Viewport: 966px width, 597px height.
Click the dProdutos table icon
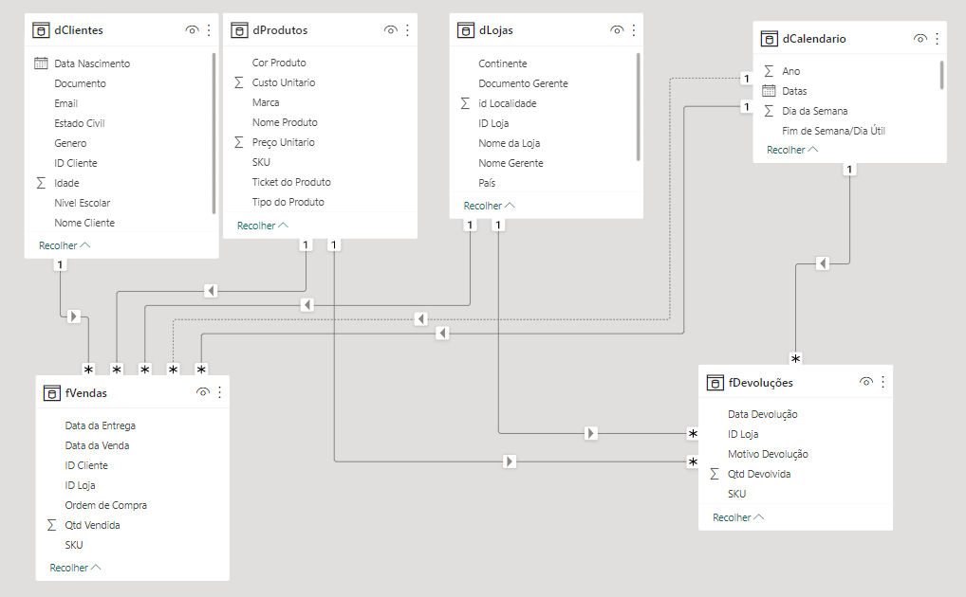(x=239, y=30)
